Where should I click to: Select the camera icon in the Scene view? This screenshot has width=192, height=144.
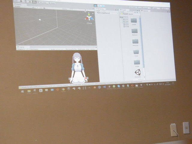click(40, 19)
